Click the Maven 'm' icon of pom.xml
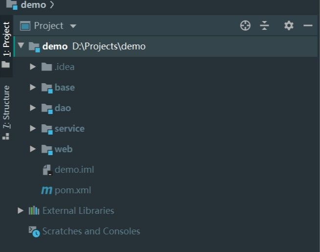This screenshot has width=320, height=252. click(47, 190)
